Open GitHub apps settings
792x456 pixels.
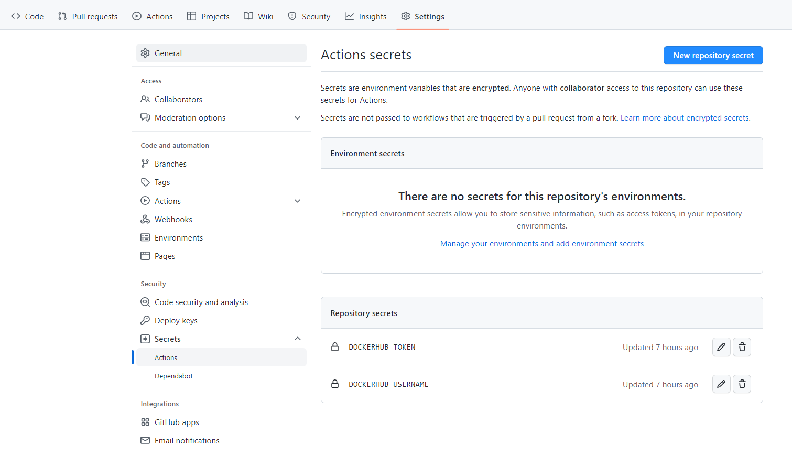pyautogui.click(x=221, y=422)
